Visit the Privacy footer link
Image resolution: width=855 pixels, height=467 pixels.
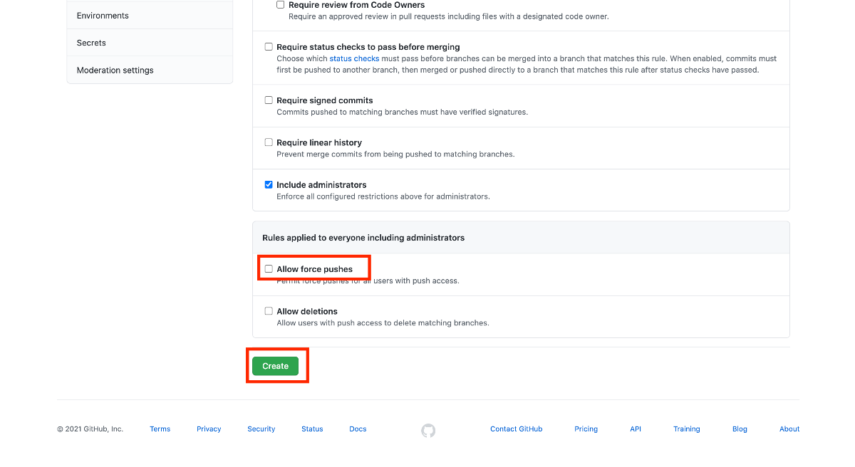point(209,429)
